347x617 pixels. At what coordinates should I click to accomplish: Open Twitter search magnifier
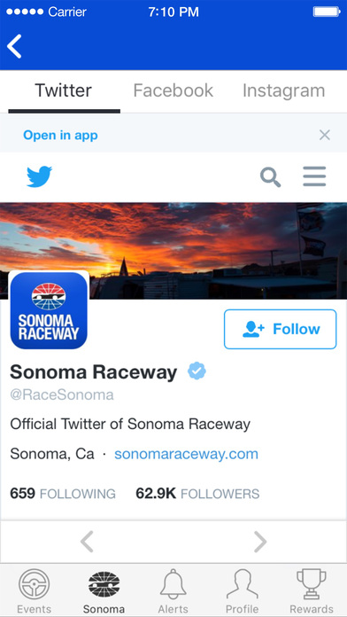[x=270, y=177]
